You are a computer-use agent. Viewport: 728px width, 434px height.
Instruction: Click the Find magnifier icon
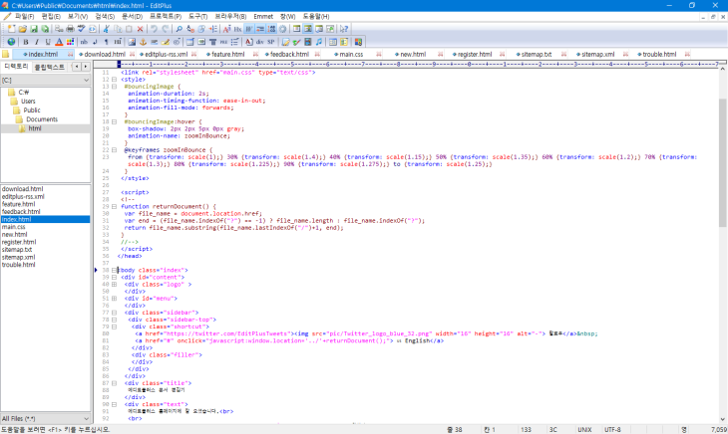[178, 29]
